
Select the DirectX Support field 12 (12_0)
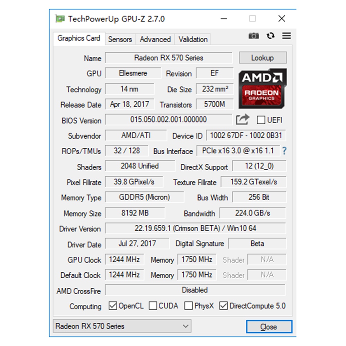[259, 166]
